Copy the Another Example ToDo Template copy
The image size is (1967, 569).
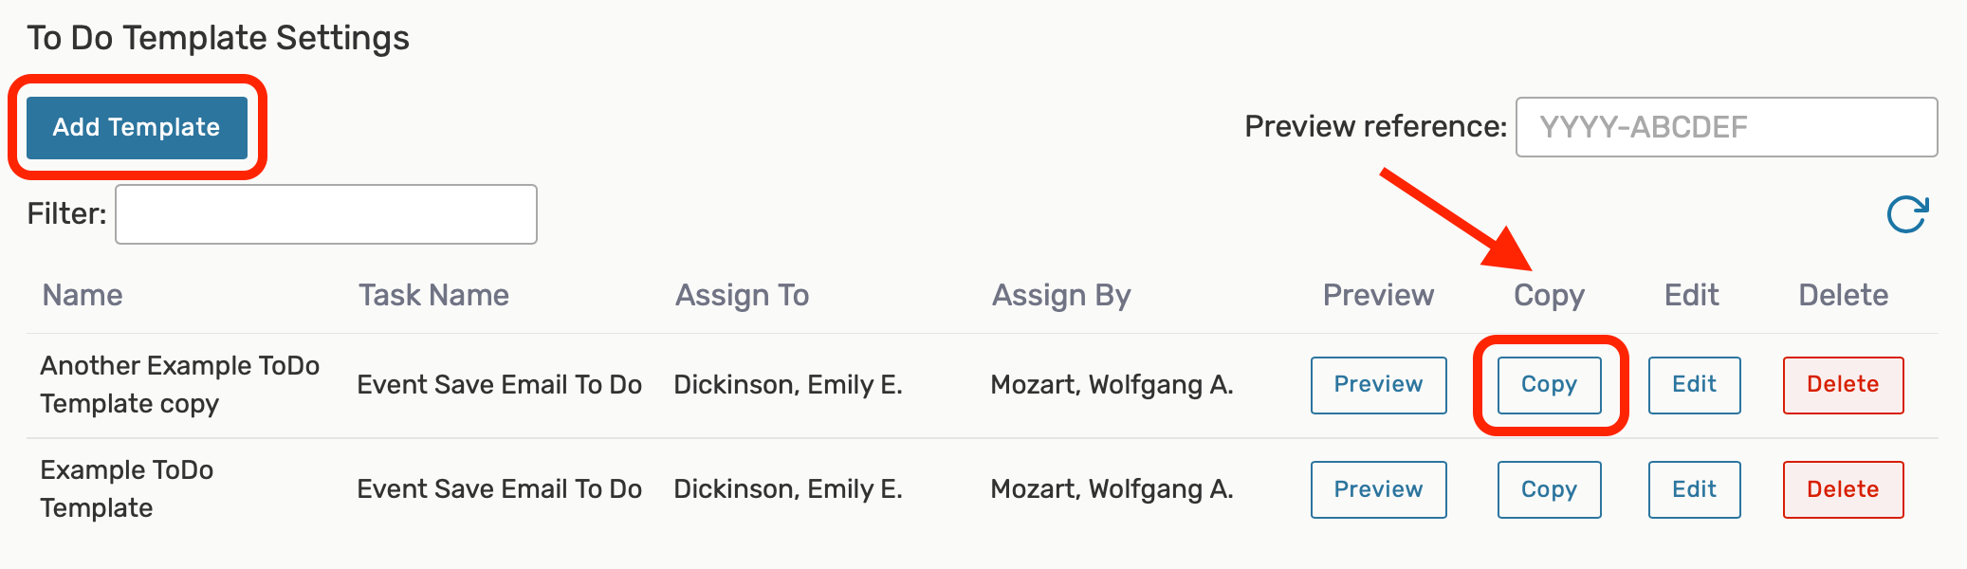point(1549,385)
